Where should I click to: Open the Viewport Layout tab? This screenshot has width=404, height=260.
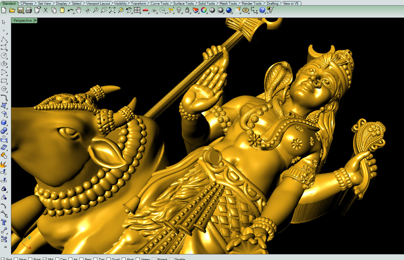pyautogui.click(x=98, y=4)
